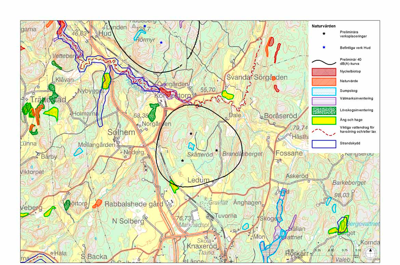Image resolution: width=400 pixels, height=265 pixels.
Task: Select the yellow meadow patch southwest of Ledum
Action: pos(174,187)
